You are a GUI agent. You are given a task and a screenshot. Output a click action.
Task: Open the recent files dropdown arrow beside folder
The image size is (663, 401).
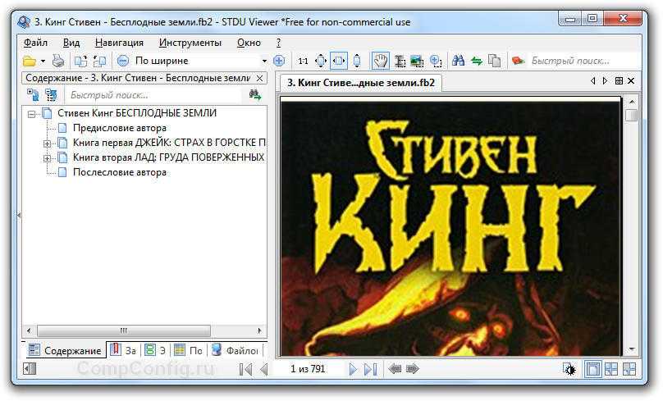click(43, 62)
